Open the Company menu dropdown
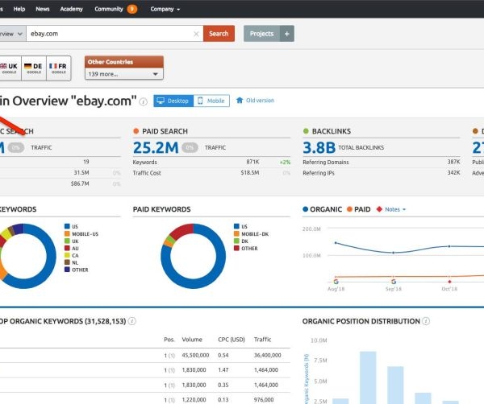 [x=165, y=9]
